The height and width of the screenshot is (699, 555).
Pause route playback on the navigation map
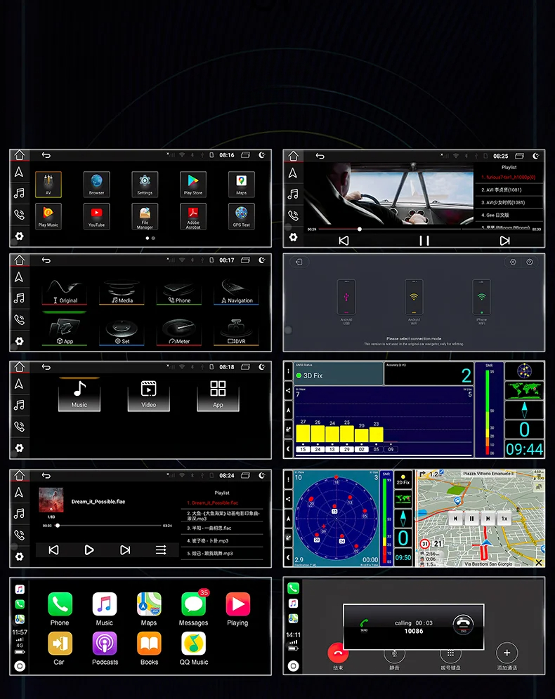point(471,519)
